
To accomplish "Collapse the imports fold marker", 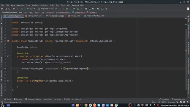I will (x=11, y=35).
